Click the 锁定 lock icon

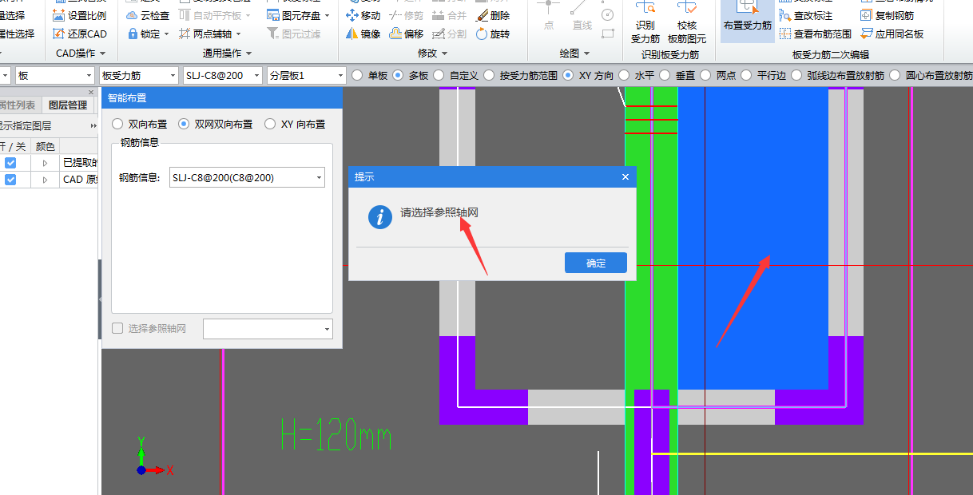point(132,34)
